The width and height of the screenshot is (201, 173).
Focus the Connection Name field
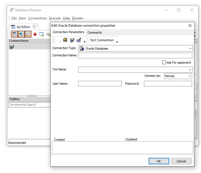(x=135, y=56)
